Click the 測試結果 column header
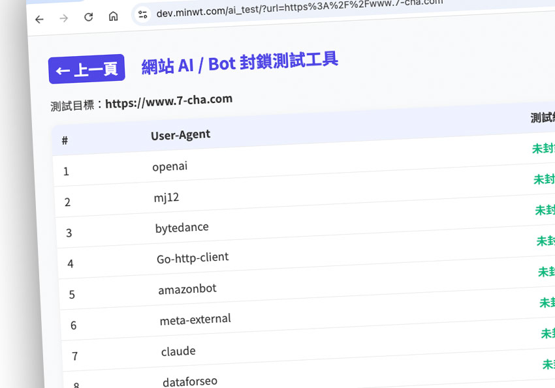 [x=543, y=118]
